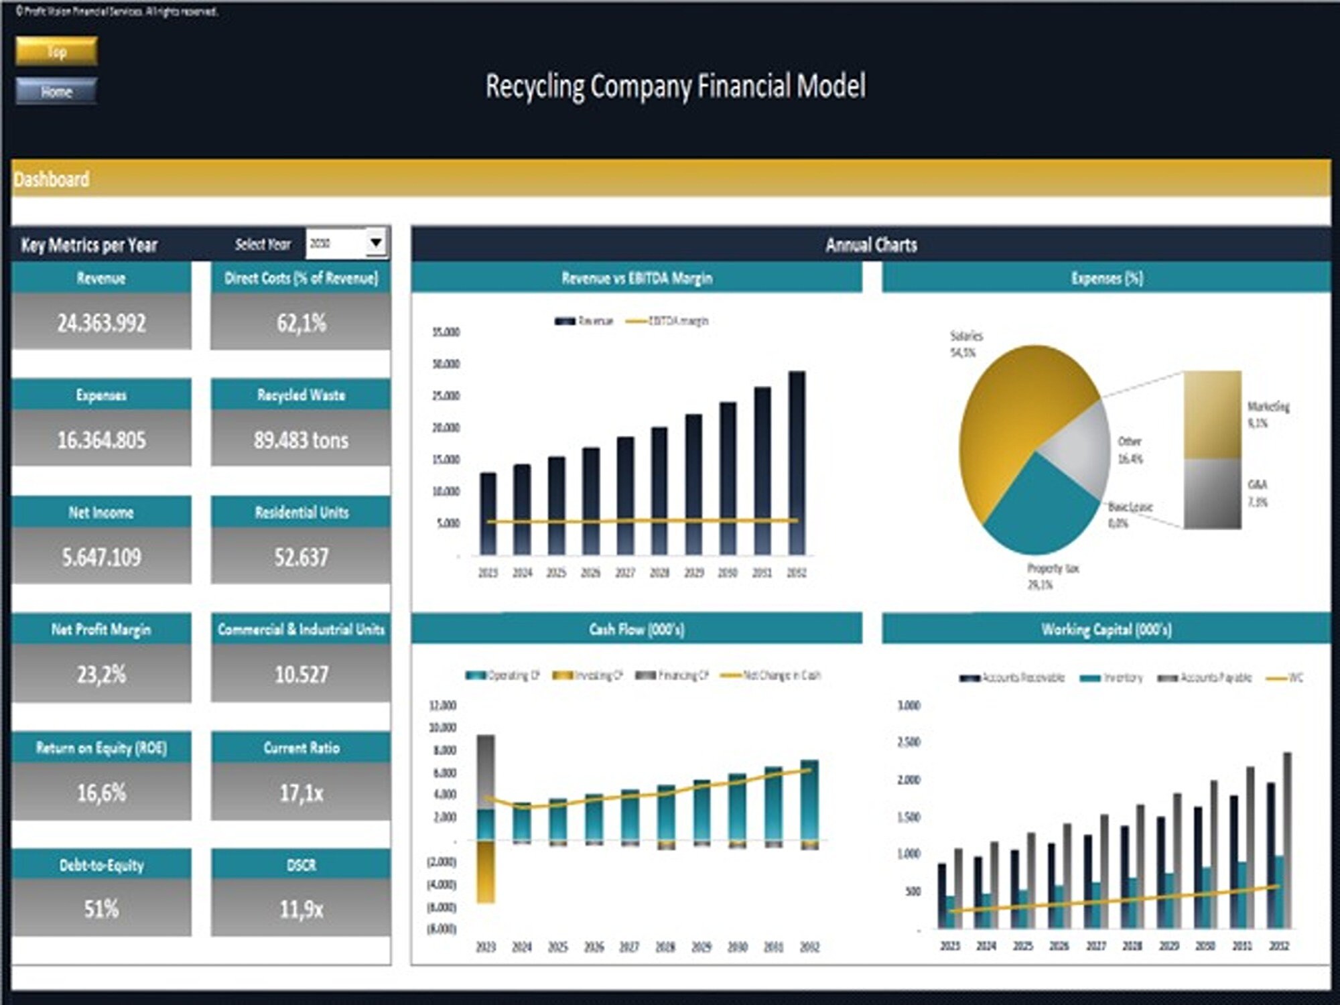The image size is (1340, 1005).
Task: Click the Top navigation icon
Action: click(x=57, y=52)
